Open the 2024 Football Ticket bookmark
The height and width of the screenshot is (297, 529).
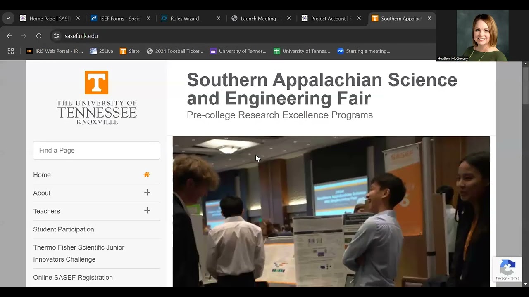[x=175, y=51]
